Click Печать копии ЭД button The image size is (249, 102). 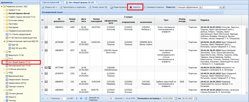click(x=98, y=7)
